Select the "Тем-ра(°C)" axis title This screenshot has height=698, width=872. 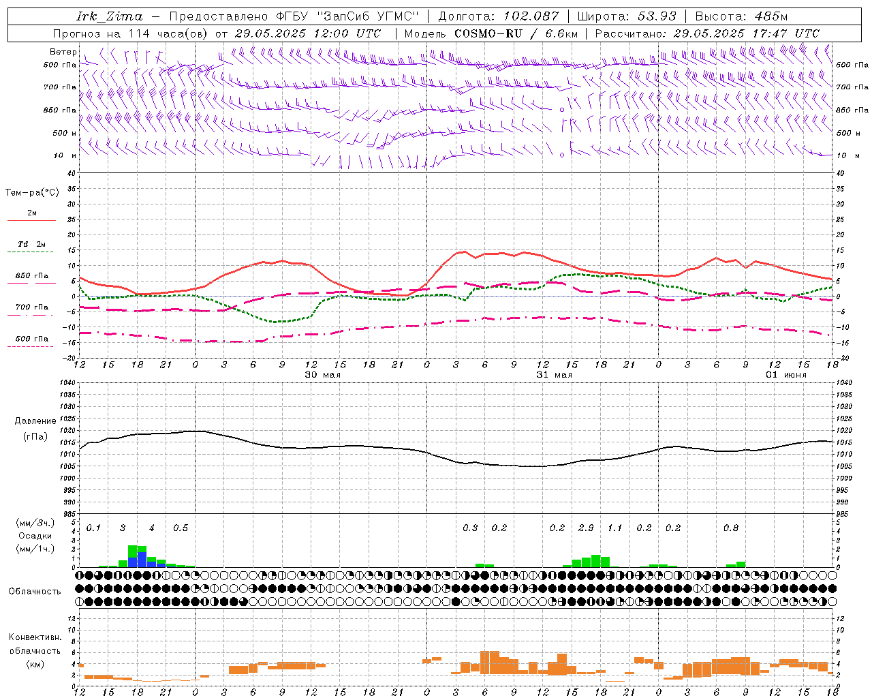coord(32,192)
